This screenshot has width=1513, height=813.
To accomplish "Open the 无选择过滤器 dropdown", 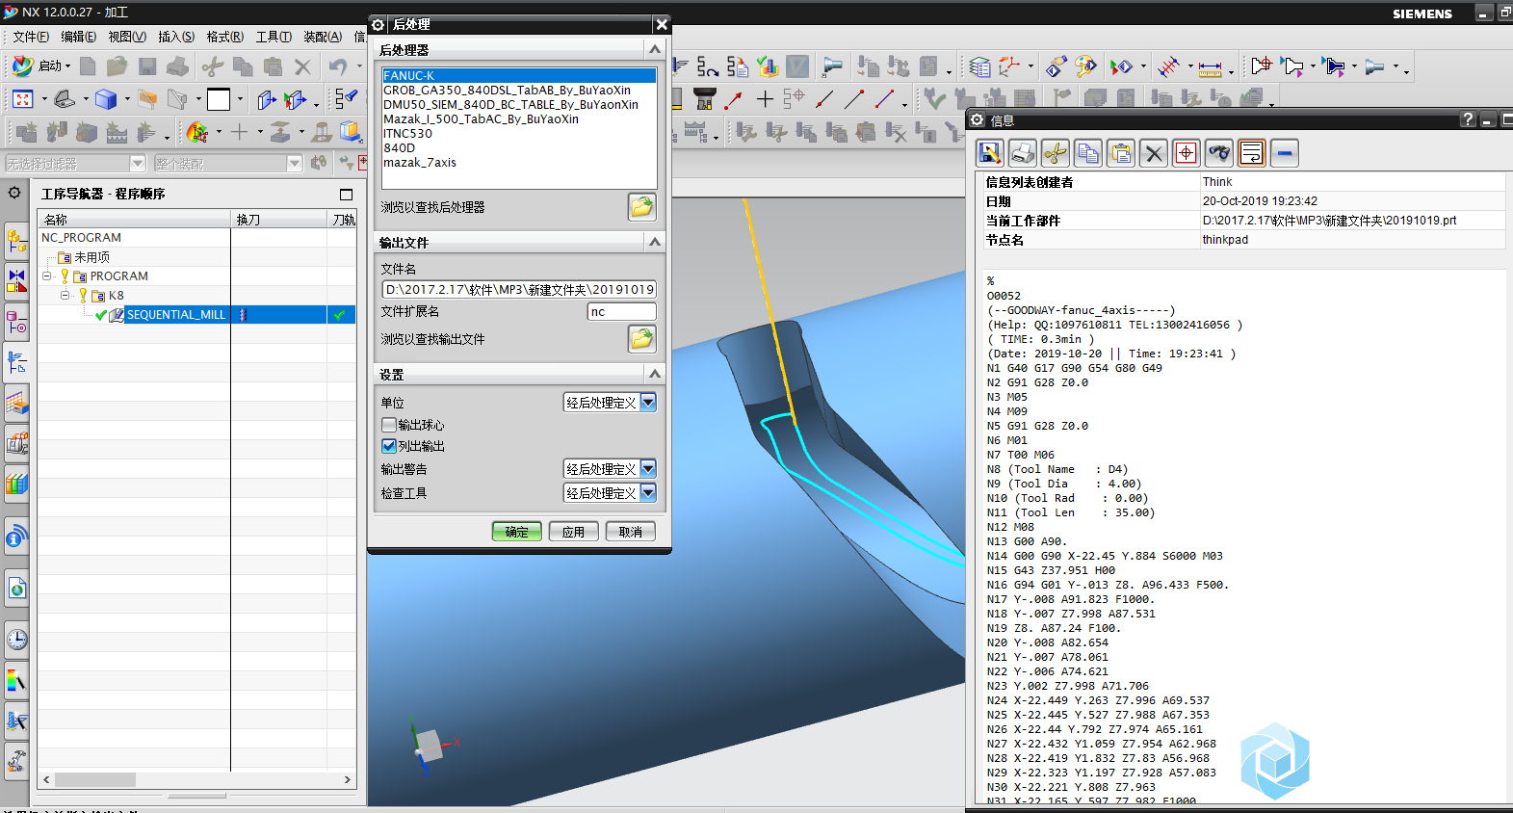I will pos(137,164).
